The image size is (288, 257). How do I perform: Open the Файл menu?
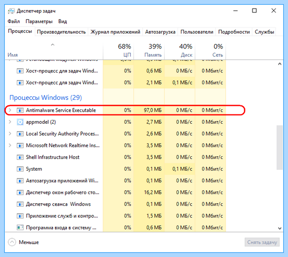click(13, 21)
